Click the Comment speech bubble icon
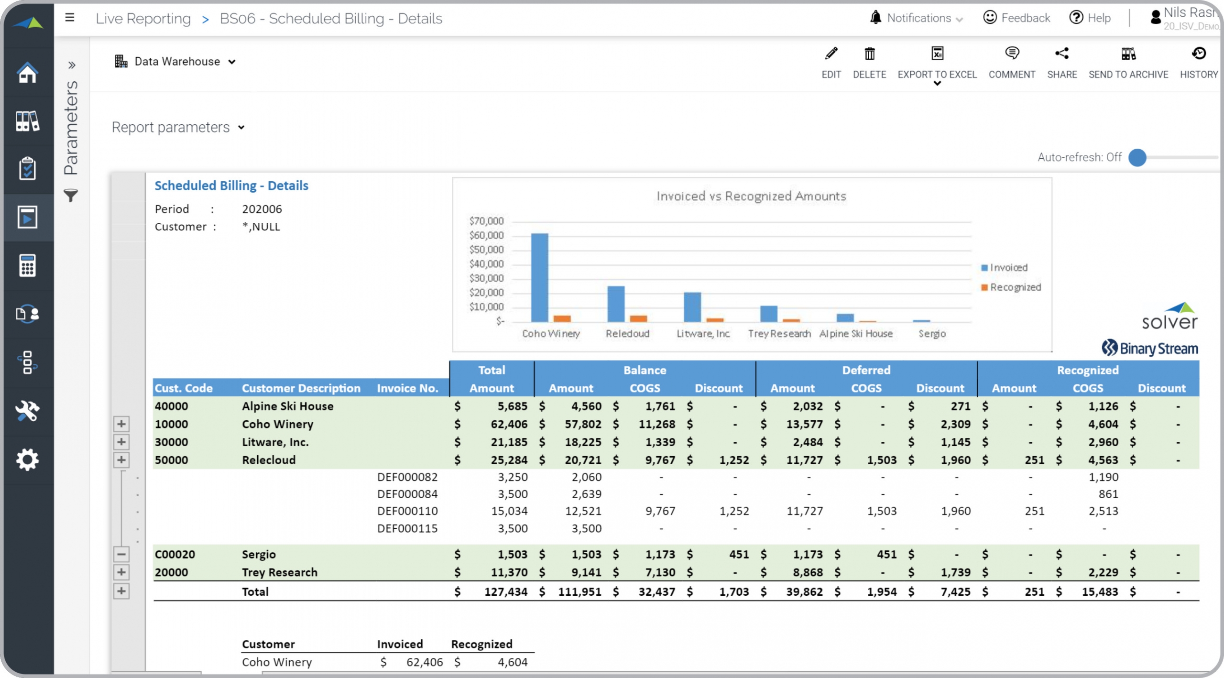 tap(1012, 53)
